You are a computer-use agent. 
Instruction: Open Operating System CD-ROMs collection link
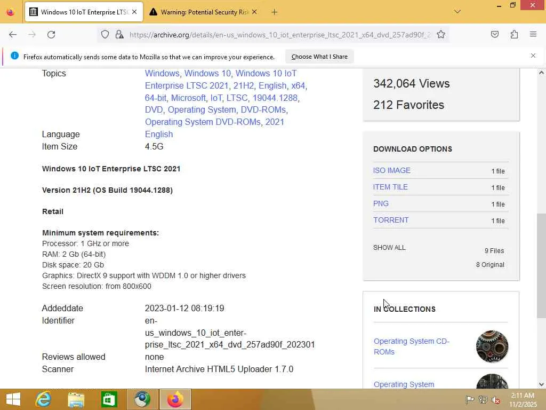point(412,346)
